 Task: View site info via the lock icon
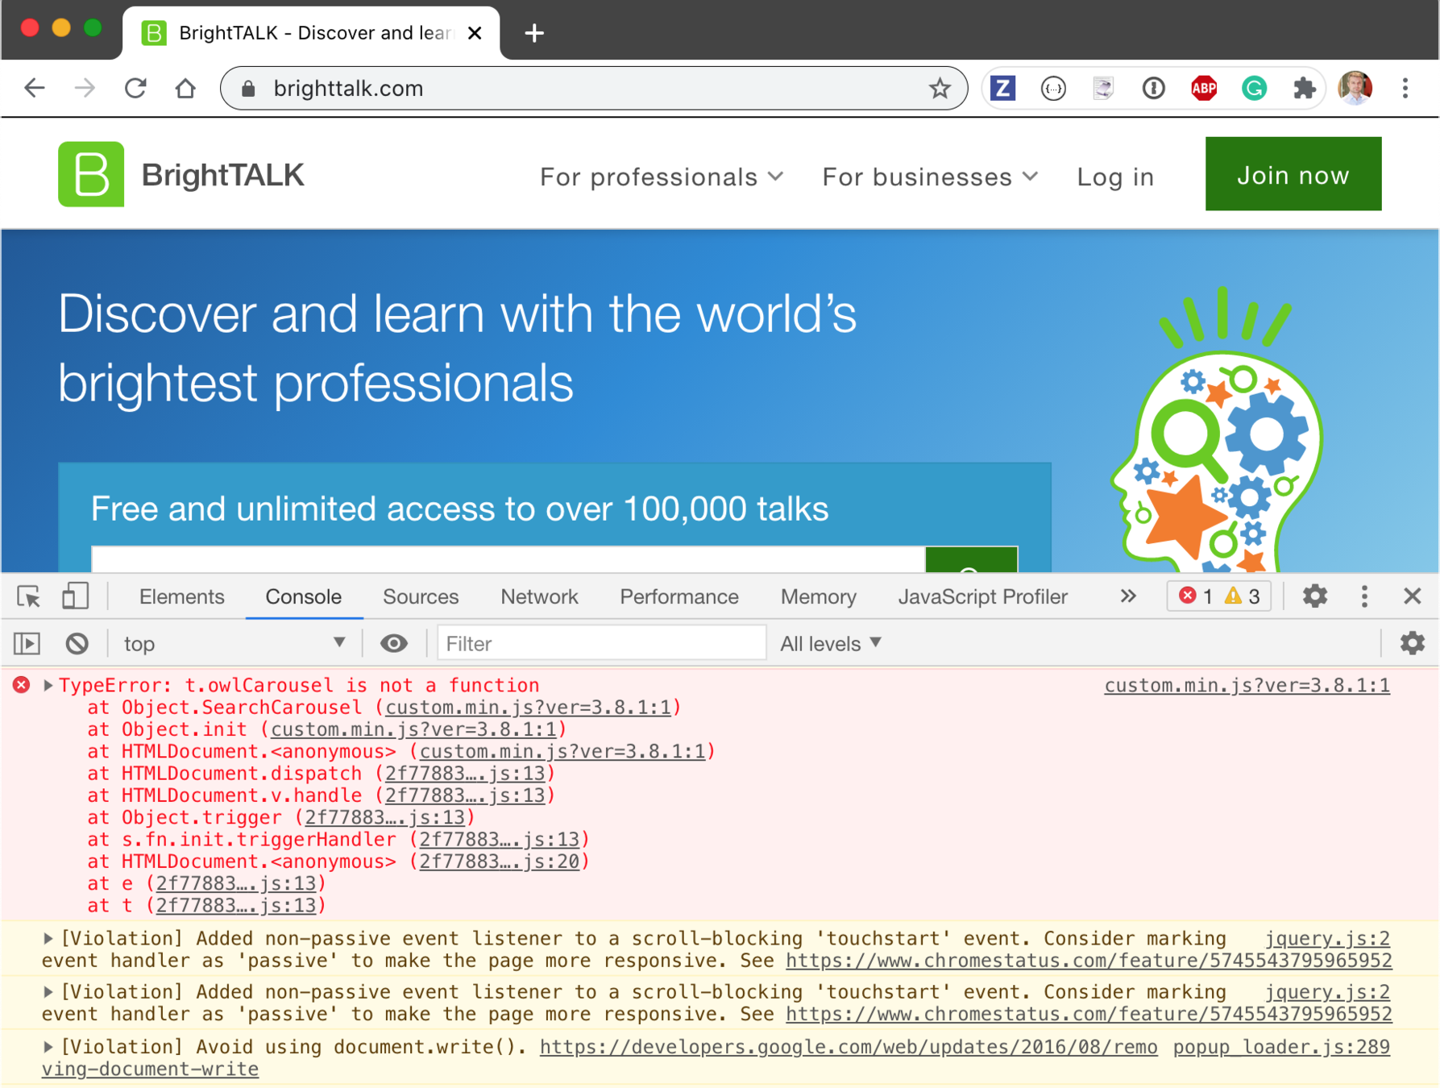[x=248, y=88]
